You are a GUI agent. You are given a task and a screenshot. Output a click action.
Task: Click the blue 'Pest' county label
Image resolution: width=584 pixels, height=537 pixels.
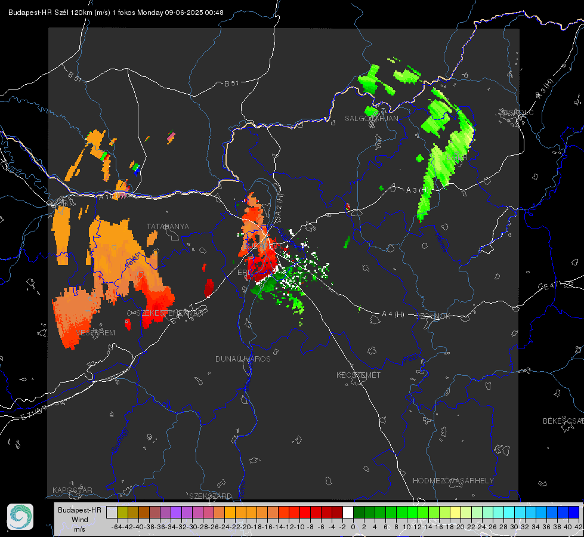[x=411, y=359]
